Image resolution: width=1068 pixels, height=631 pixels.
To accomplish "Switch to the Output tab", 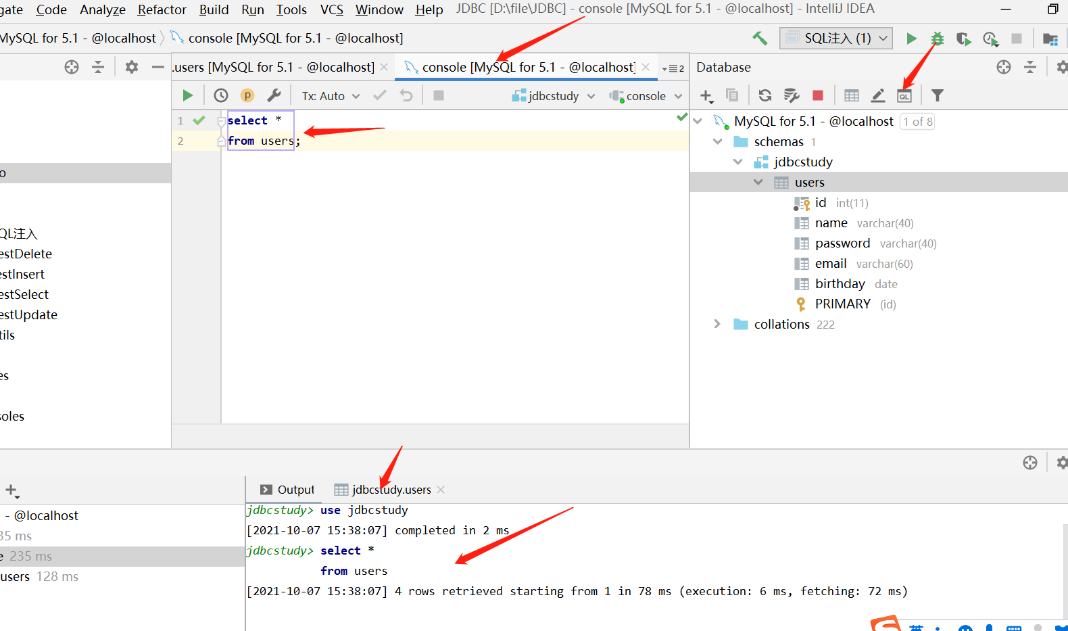I will click(287, 490).
